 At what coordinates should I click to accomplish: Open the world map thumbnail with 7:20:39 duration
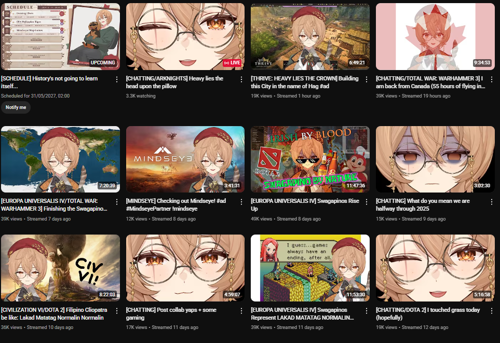click(x=61, y=159)
